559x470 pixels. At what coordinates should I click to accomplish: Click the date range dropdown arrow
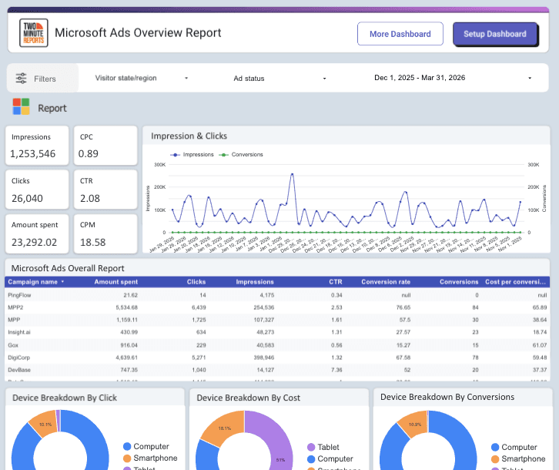click(530, 78)
